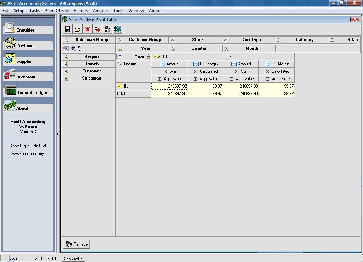Click the Sum cell under 2010 Amount
Screen dimensions: 363x262
[169, 71]
